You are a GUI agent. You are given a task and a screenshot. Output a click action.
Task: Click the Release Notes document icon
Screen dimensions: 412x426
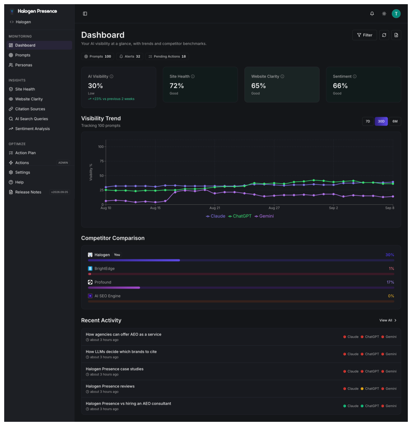pyautogui.click(x=11, y=192)
